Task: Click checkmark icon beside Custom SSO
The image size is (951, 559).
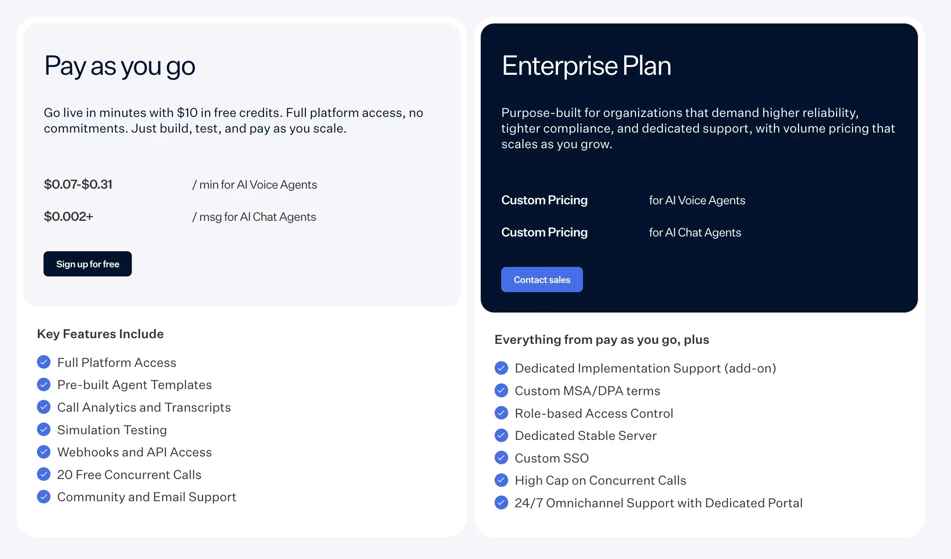Action: pyautogui.click(x=501, y=458)
